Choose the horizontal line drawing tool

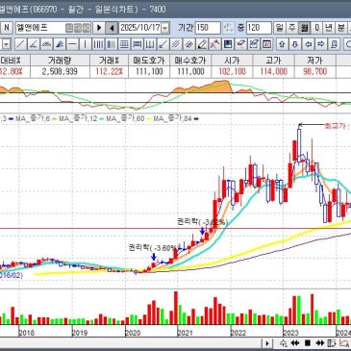[x=73, y=44]
